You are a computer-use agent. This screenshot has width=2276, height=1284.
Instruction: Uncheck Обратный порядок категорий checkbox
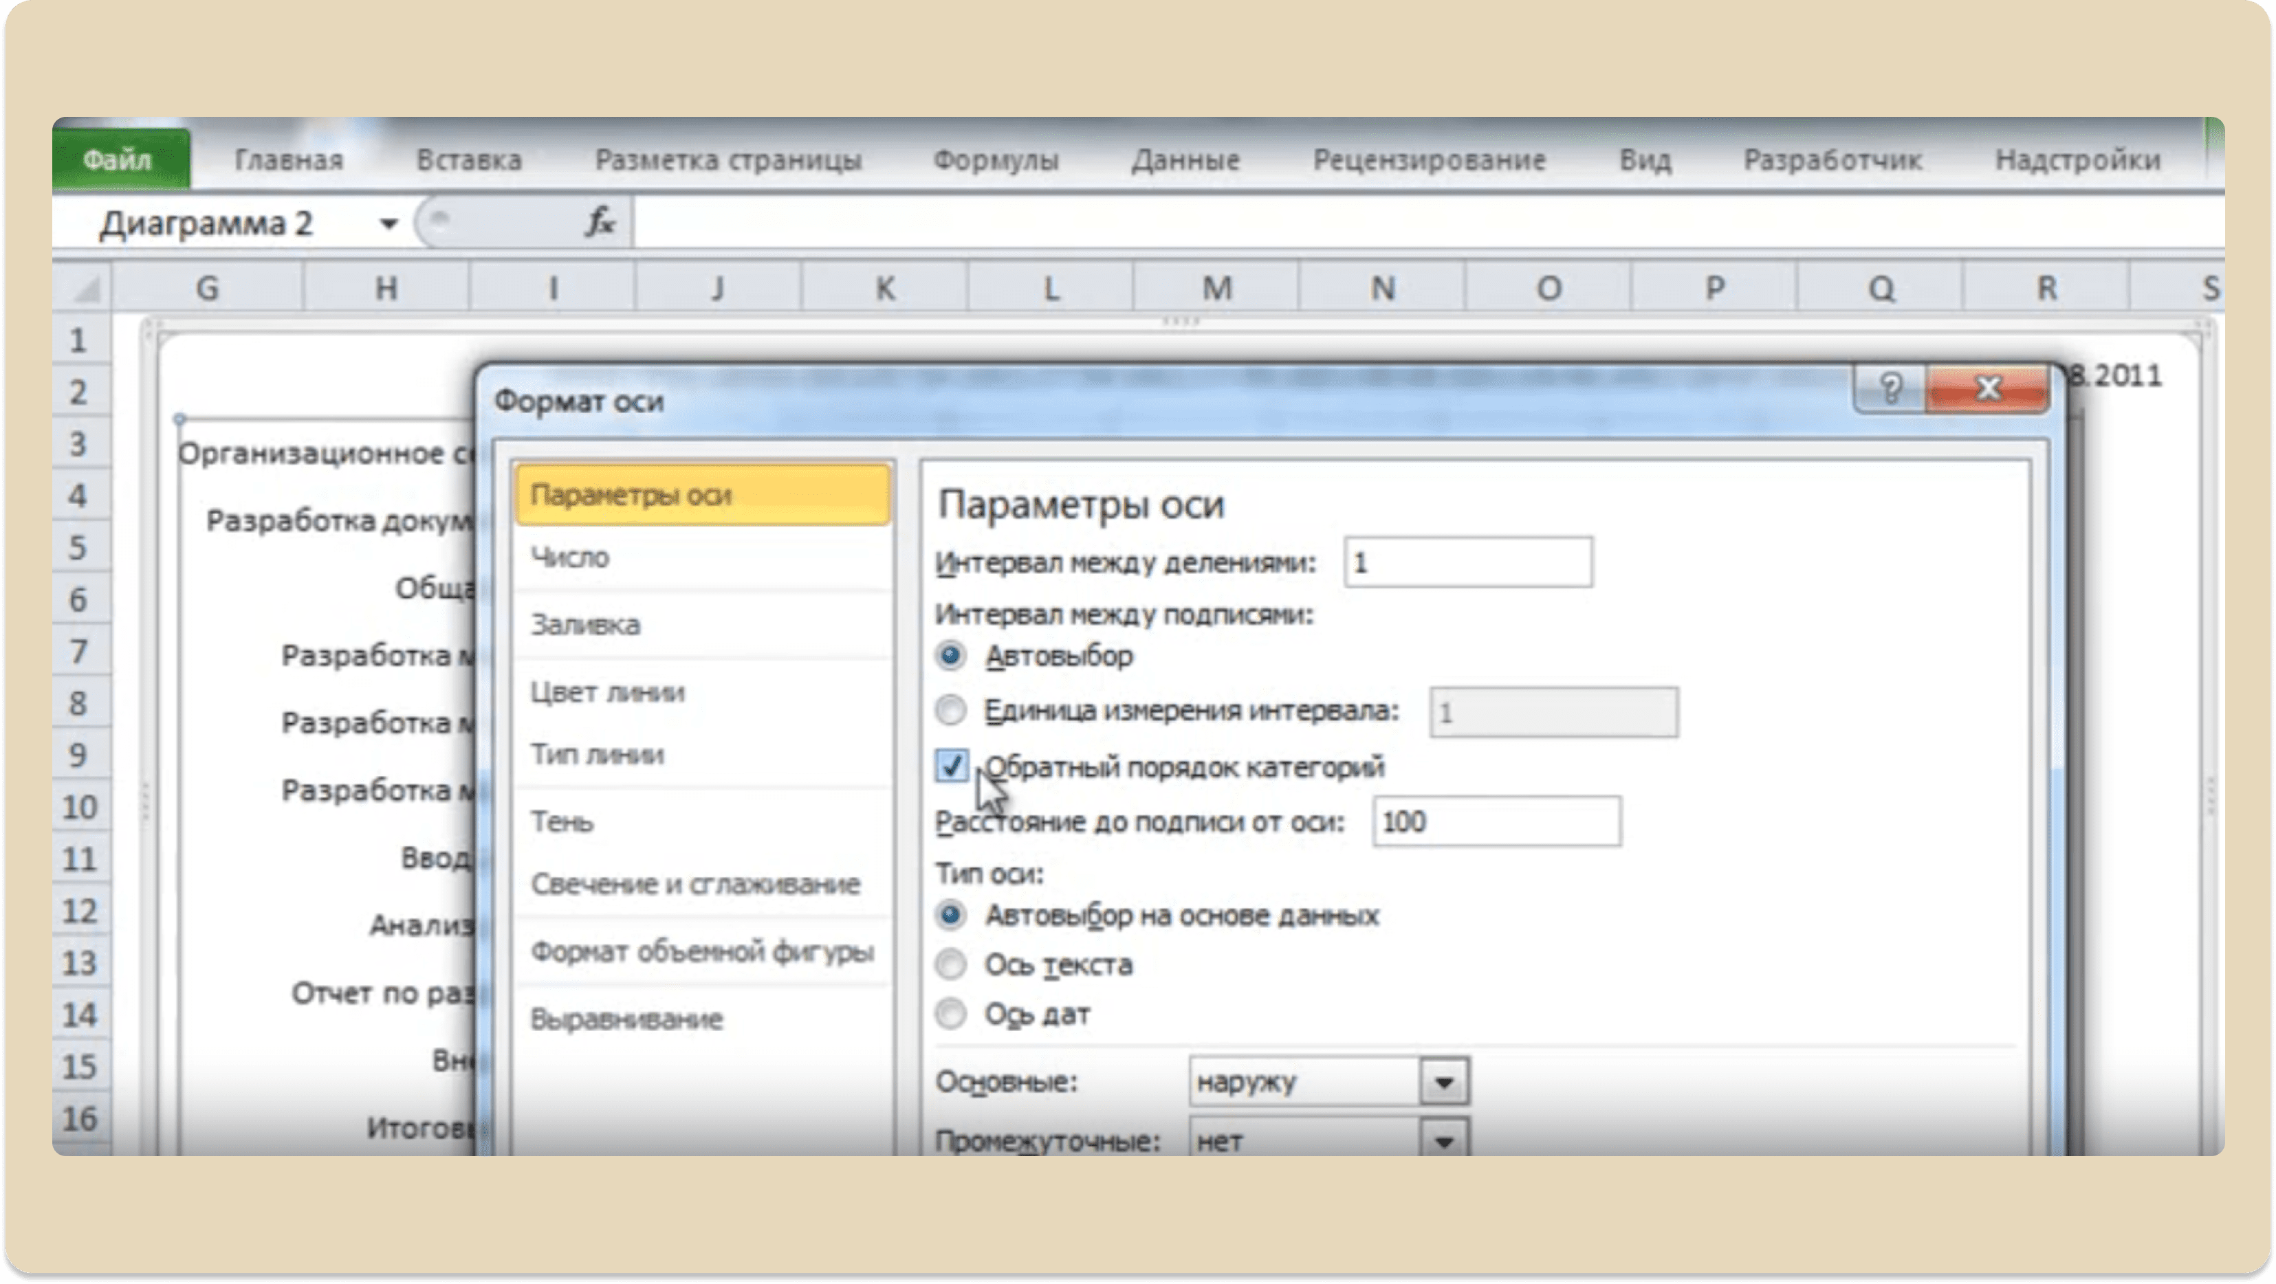click(x=952, y=766)
